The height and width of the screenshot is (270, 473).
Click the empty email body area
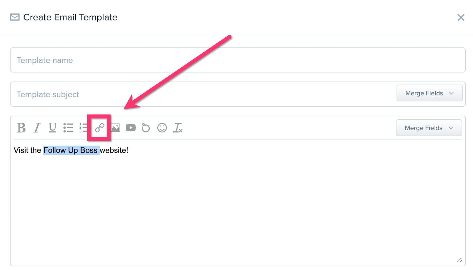pyautogui.click(x=238, y=207)
